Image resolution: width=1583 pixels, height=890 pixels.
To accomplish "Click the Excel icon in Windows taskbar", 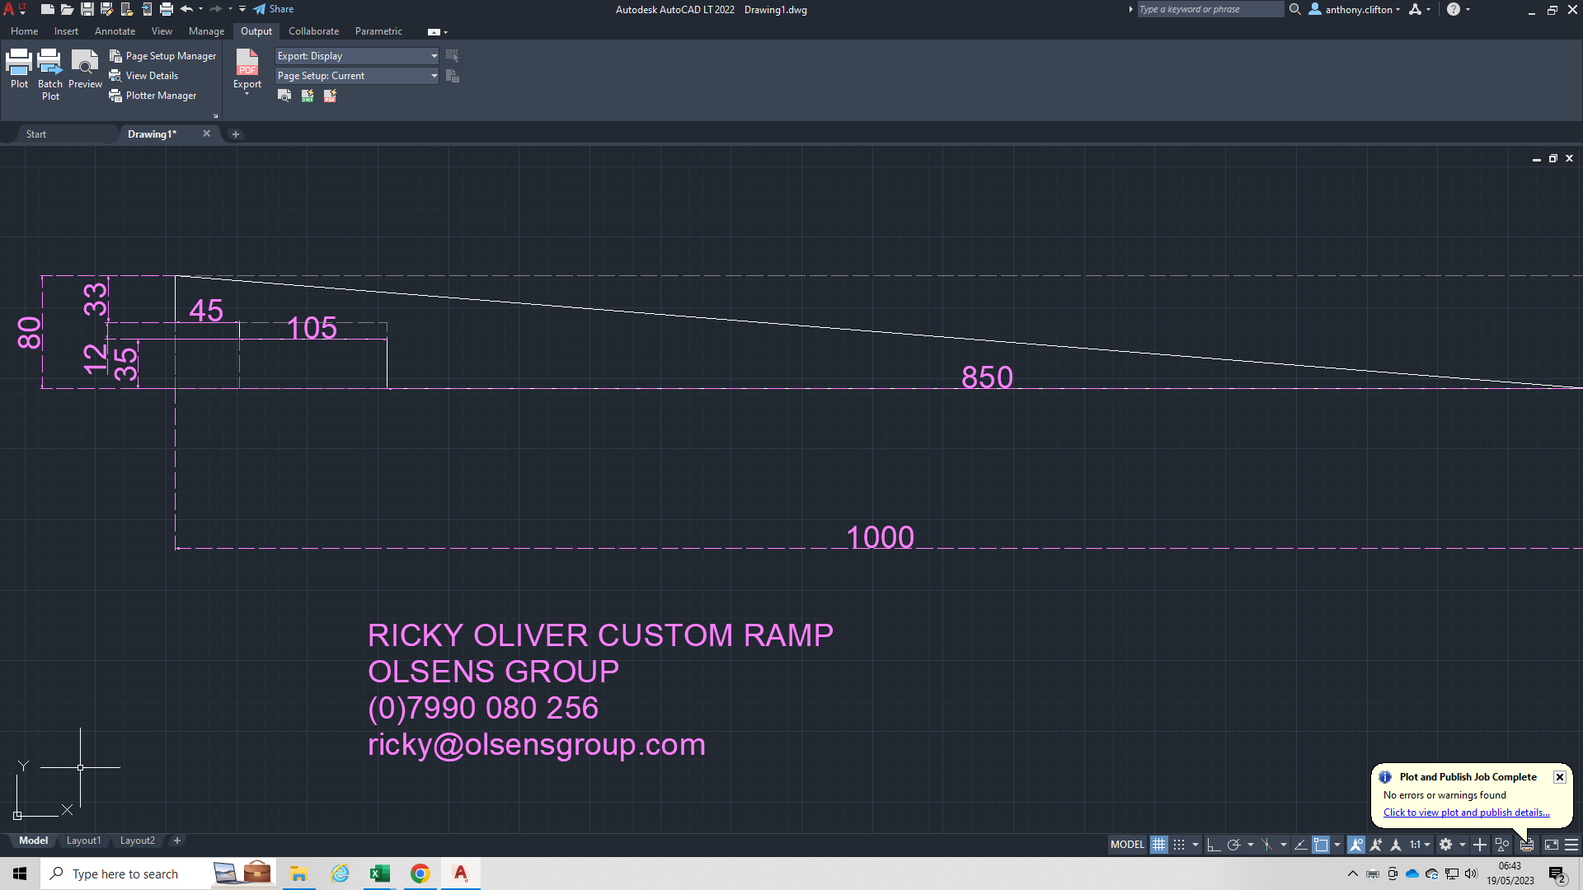I will point(380,874).
